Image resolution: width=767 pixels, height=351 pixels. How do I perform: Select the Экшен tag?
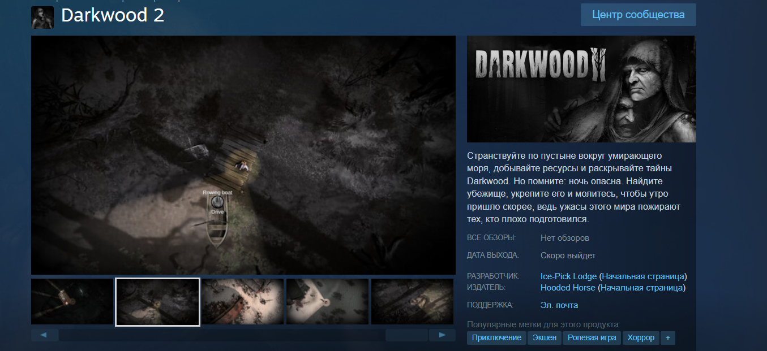[x=545, y=338]
